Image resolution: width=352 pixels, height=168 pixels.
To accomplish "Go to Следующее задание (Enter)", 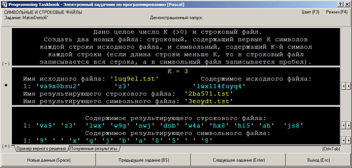I will coord(238,160).
